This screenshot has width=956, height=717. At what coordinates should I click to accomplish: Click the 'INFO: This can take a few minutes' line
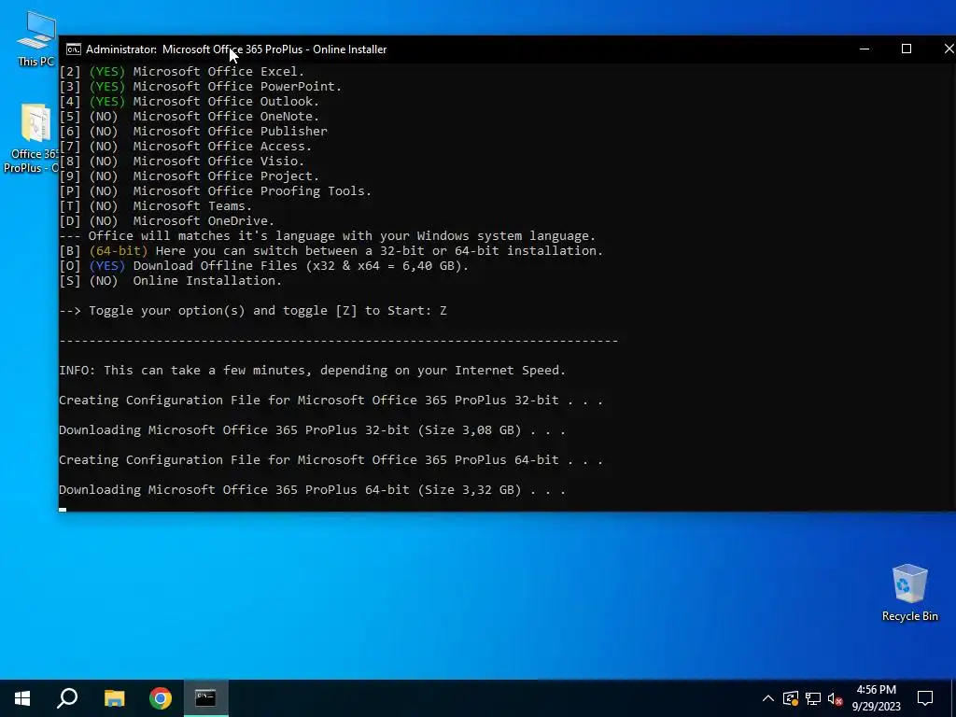[312, 370]
